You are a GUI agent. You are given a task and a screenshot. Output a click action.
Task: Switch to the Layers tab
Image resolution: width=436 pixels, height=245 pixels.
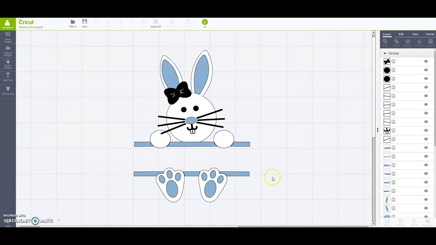pyautogui.click(x=387, y=34)
